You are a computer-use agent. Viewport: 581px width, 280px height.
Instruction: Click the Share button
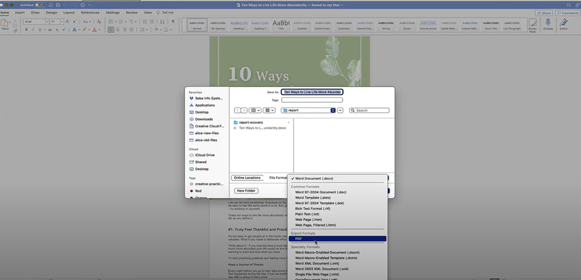pyautogui.click(x=544, y=13)
